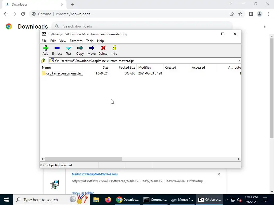Click the Extract toolbar icon
Image resolution: width=274 pixels, height=205 pixels.
(57, 50)
